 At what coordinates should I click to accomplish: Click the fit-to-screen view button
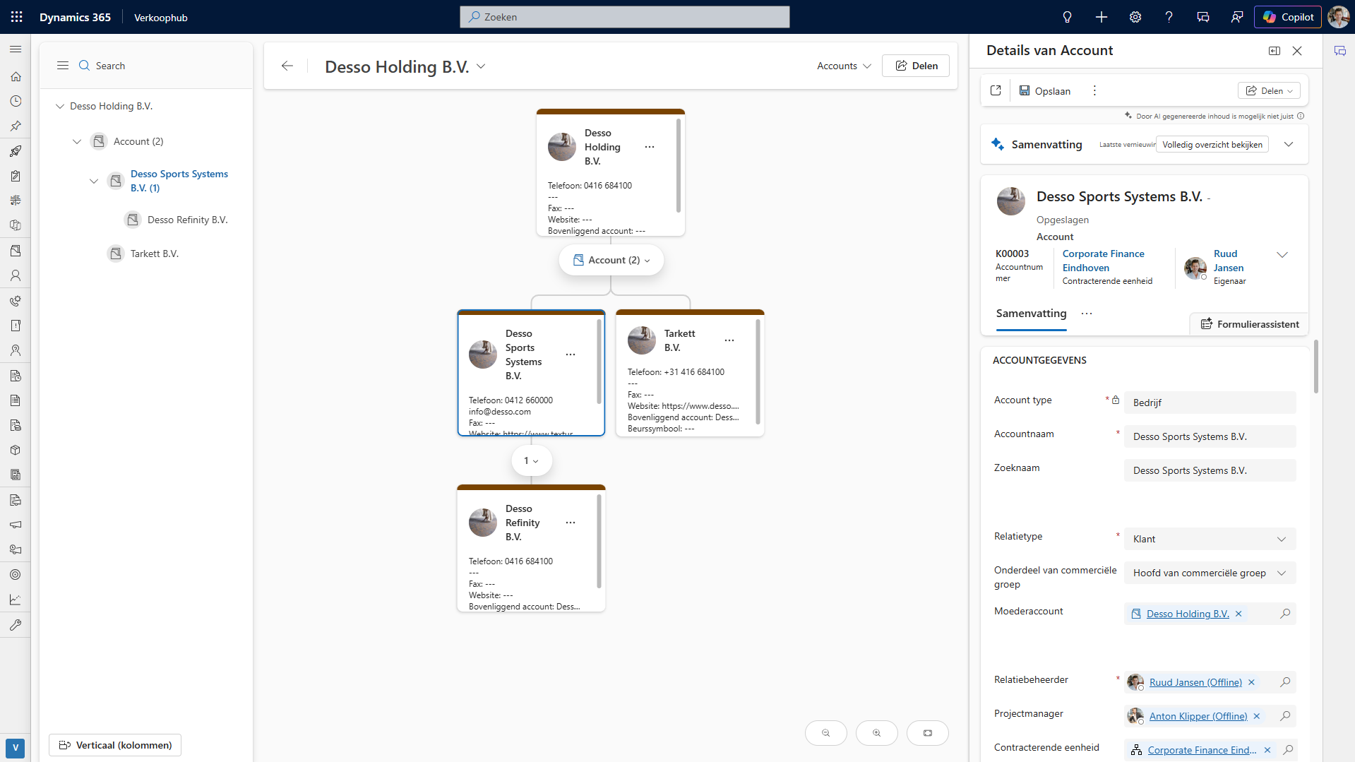tap(927, 733)
